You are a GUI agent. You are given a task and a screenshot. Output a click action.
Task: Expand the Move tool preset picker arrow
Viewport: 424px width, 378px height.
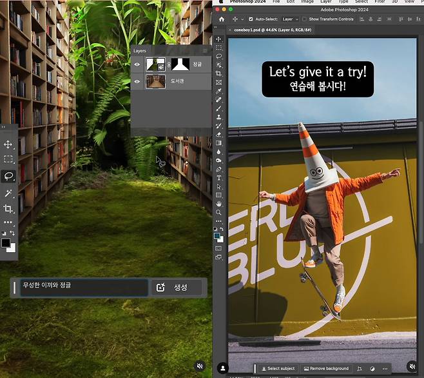pyautogui.click(x=244, y=19)
